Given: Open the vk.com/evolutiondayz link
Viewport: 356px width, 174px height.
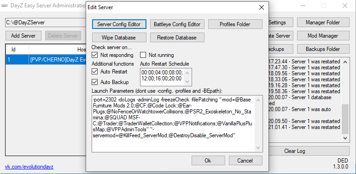Looking at the screenshot, I should coord(29,167).
